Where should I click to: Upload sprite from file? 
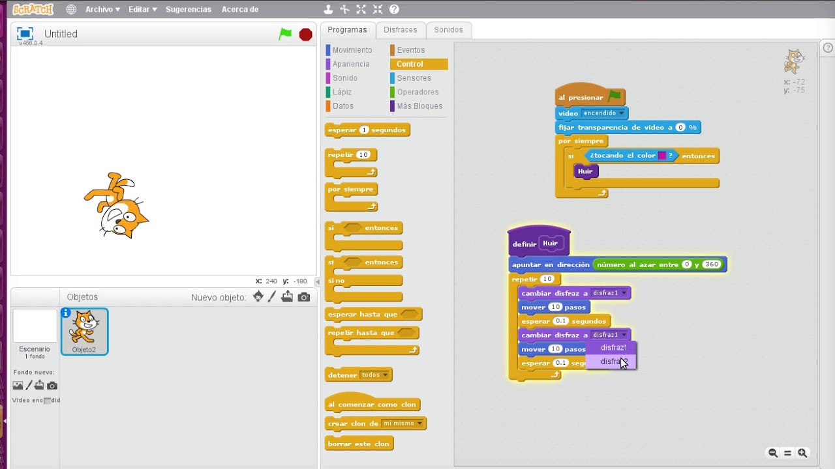click(287, 297)
